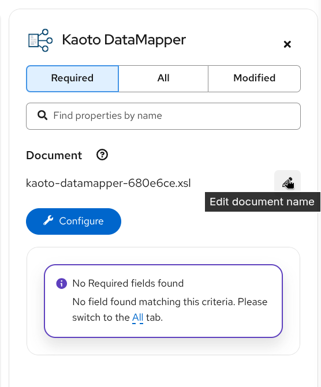Click the Kaoto DataMapper logo icon
The width and height of the screenshot is (321, 387).
40,40
